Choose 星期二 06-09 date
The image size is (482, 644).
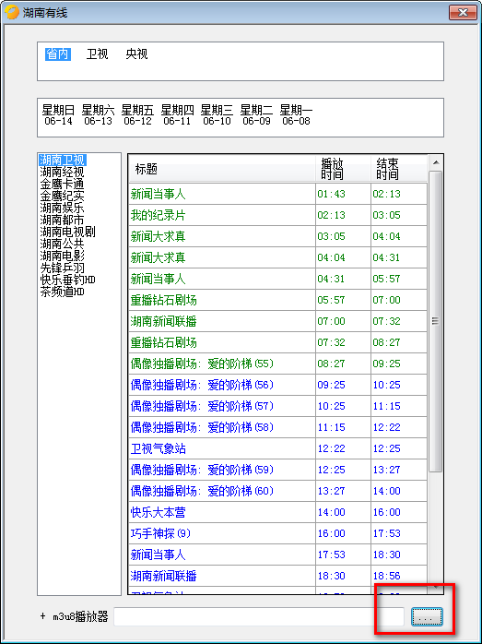(x=256, y=115)
